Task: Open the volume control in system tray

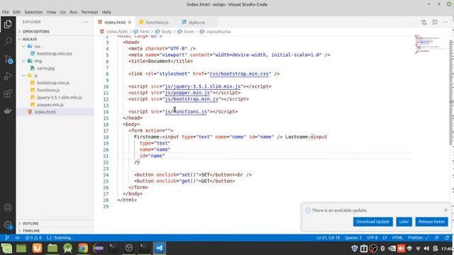Action: pyautogui.click(x=426, y=249)
